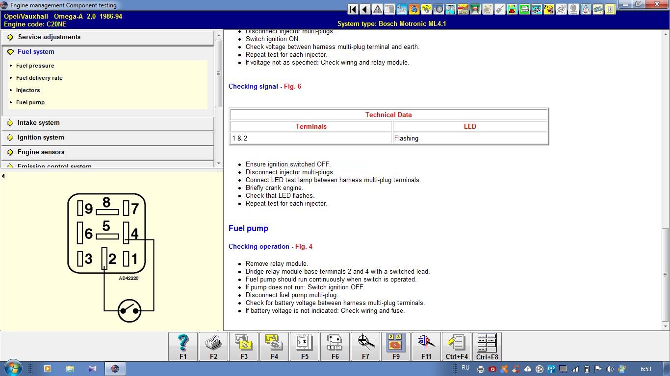Click the '1 & 2' terminals cell
This screenshot has width=670, height=376.
coord(311,139)
